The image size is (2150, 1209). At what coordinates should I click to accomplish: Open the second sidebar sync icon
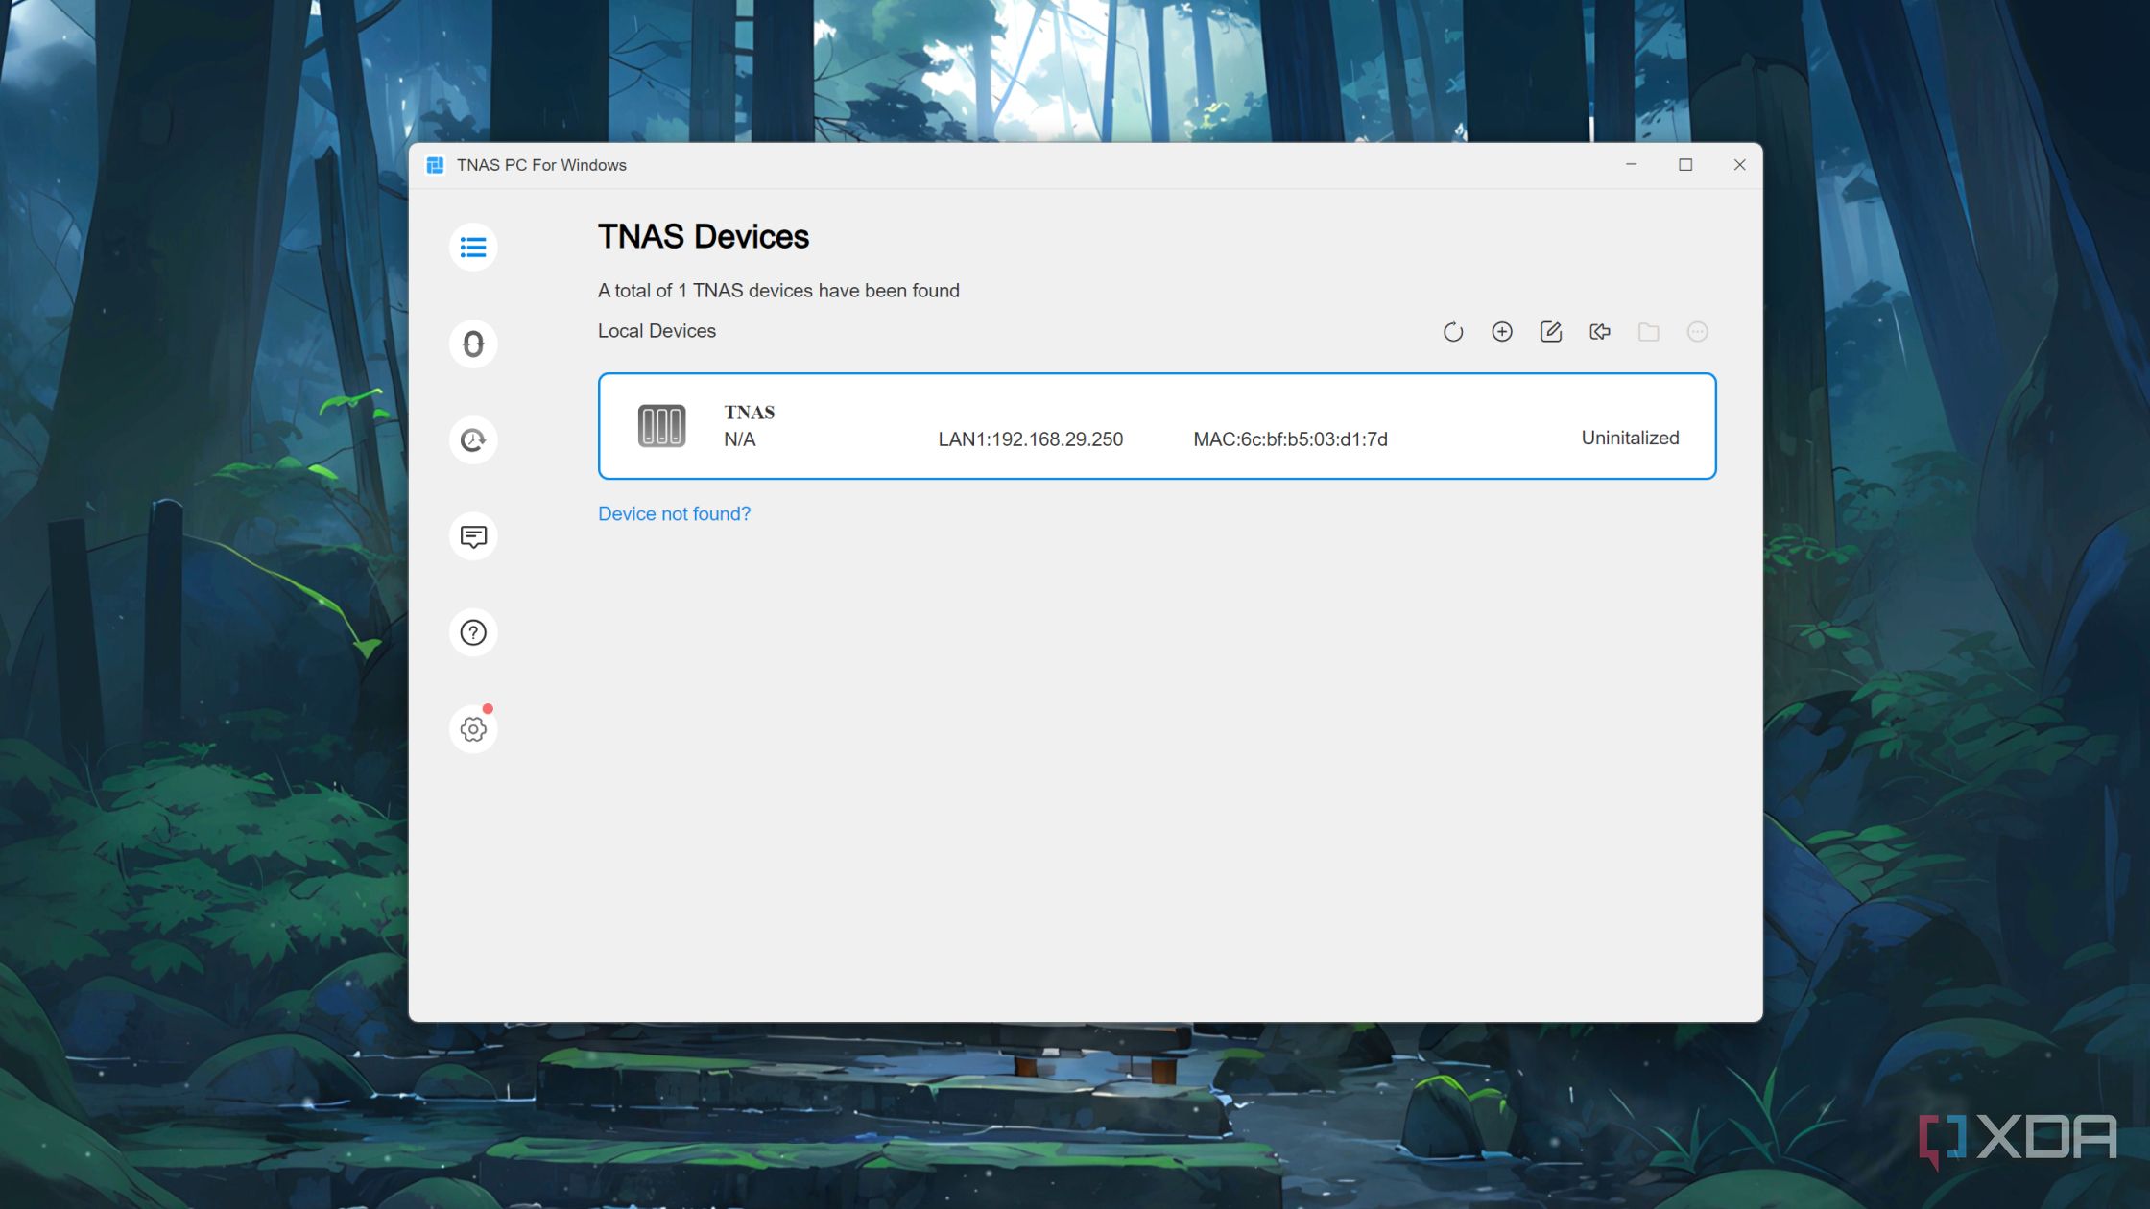point(473,344)
